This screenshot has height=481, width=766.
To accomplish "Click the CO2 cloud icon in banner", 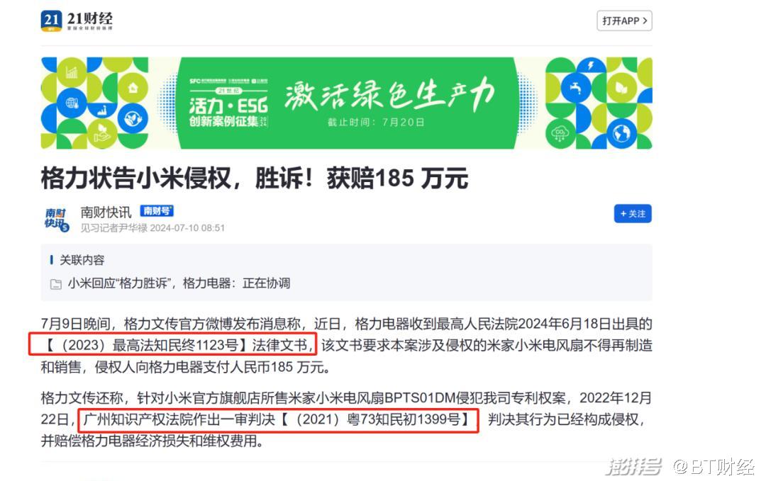I will click(560, 132).
